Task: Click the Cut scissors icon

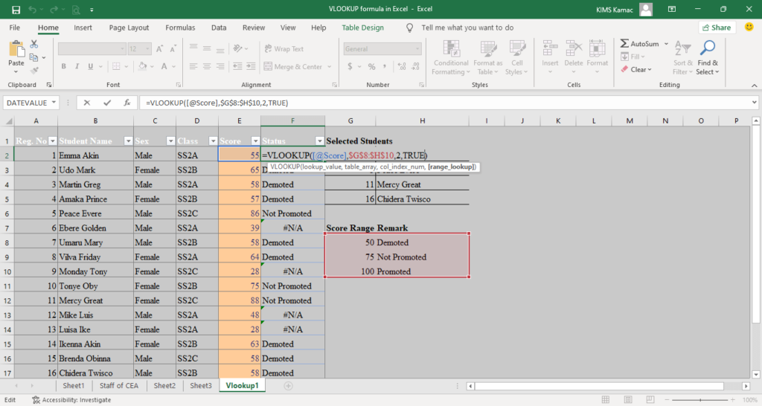Action: click(x=34, y=44)
